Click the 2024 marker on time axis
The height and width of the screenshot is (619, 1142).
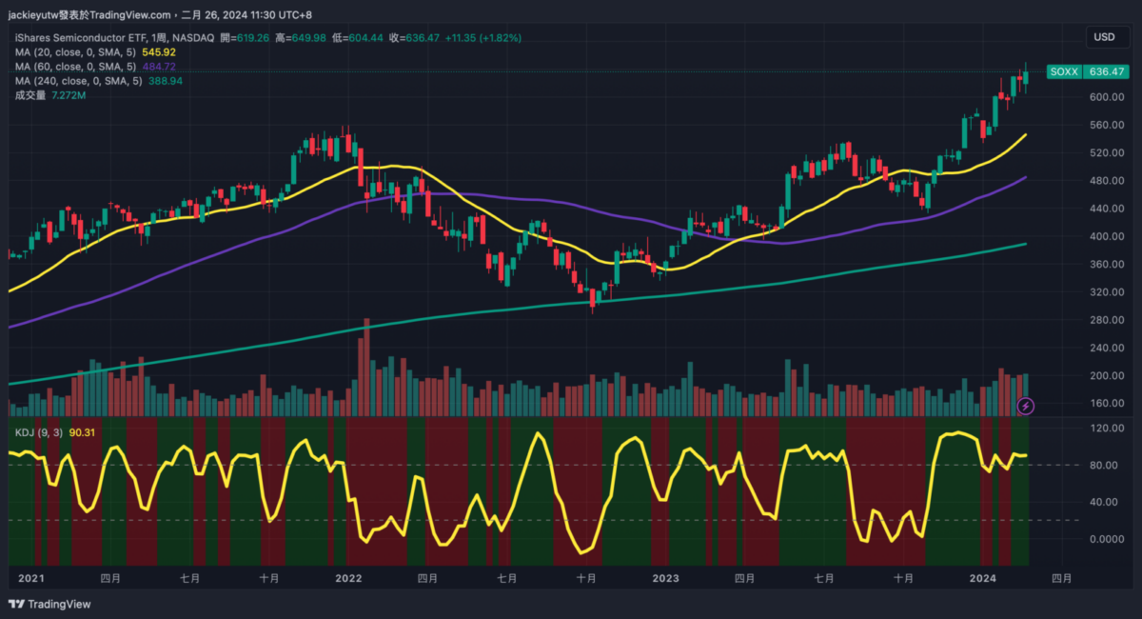[982, 578]
